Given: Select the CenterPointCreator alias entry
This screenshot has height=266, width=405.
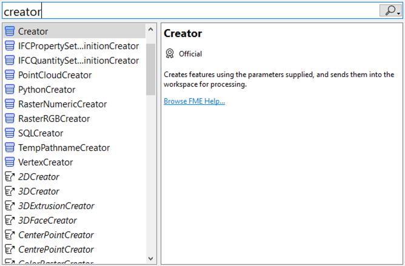Looking at the screenshot, I should [56, 235].
